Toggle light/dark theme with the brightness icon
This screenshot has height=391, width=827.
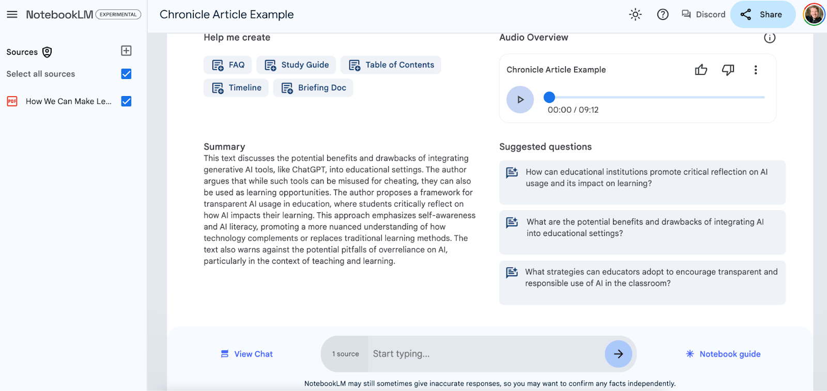635,14
